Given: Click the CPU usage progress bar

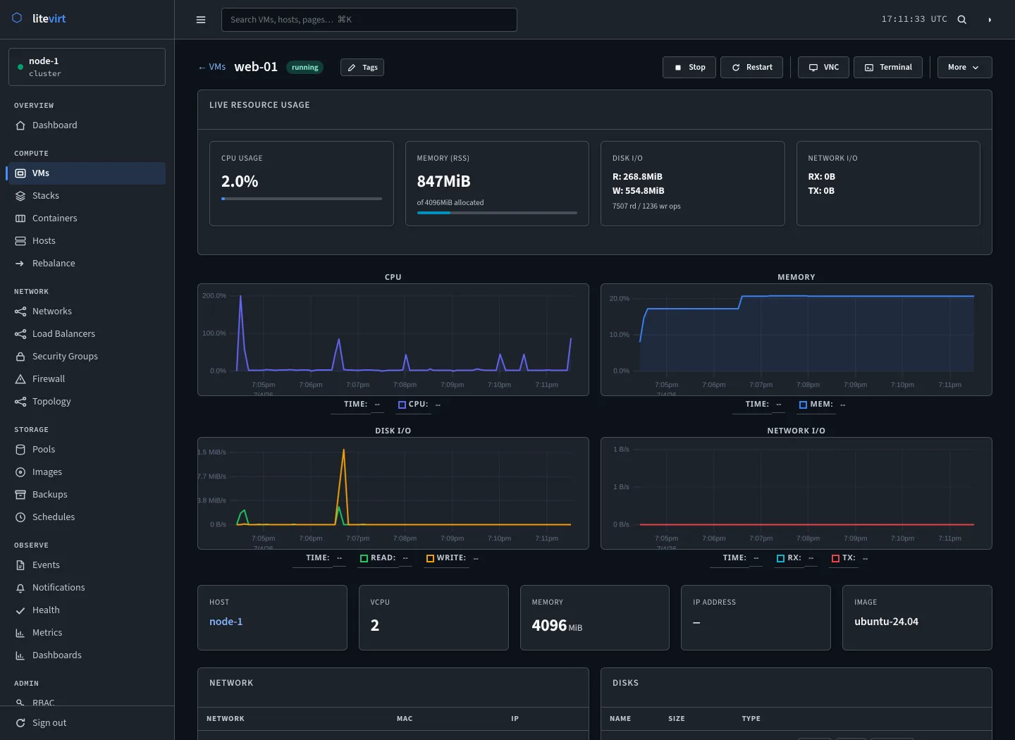Looking at the screenshot, I should coord(302,199).
